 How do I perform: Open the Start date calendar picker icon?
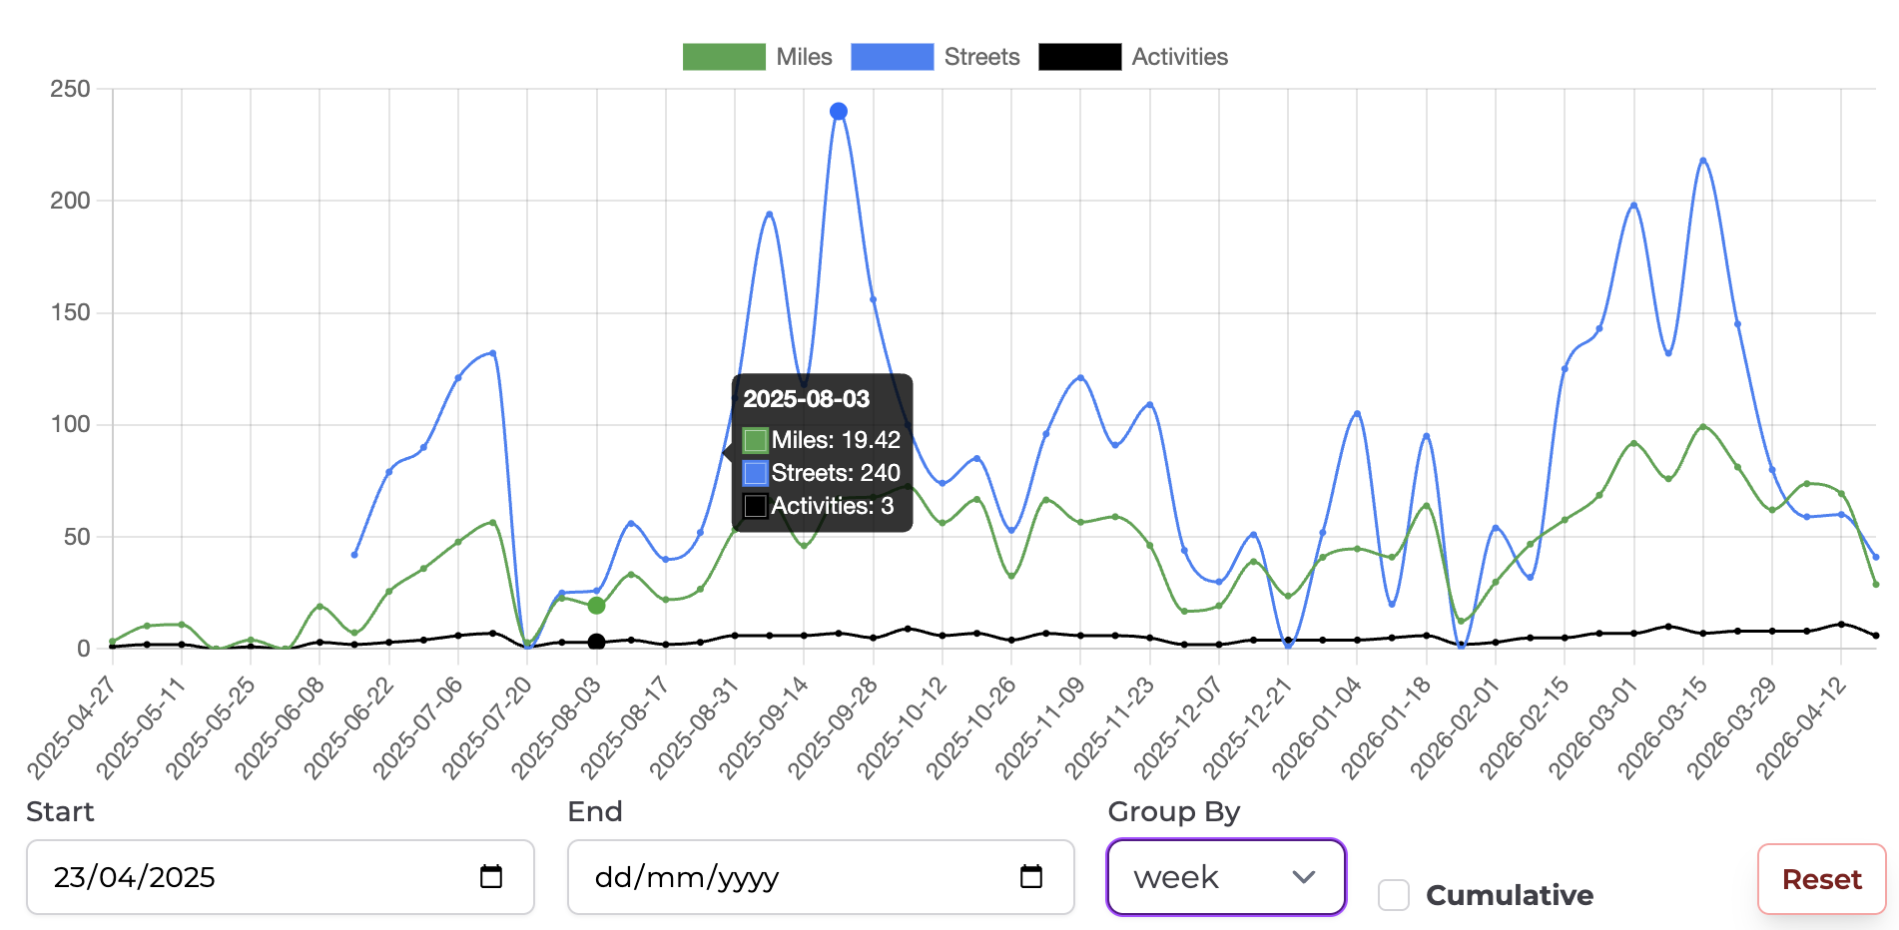tap(491, 876)
